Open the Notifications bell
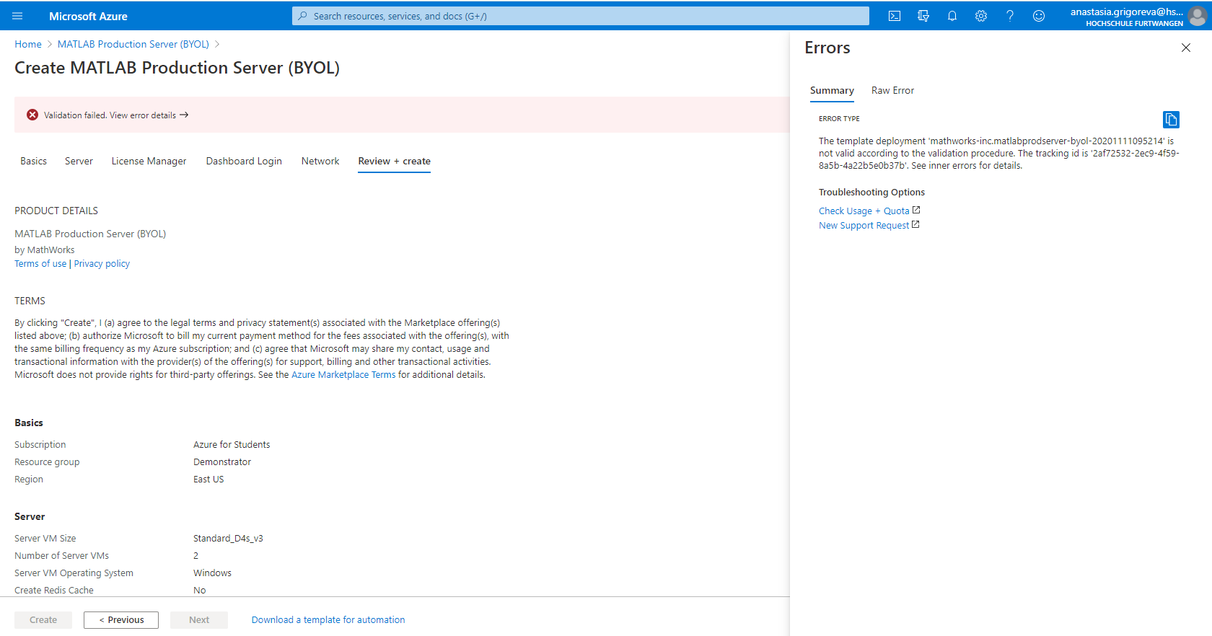The height and width of the screenshot is (636, 1212). point(952,16)
